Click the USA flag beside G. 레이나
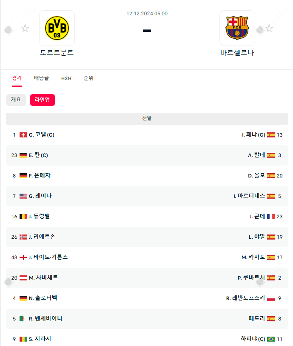The image size is (293, 346). click(23, 196)
